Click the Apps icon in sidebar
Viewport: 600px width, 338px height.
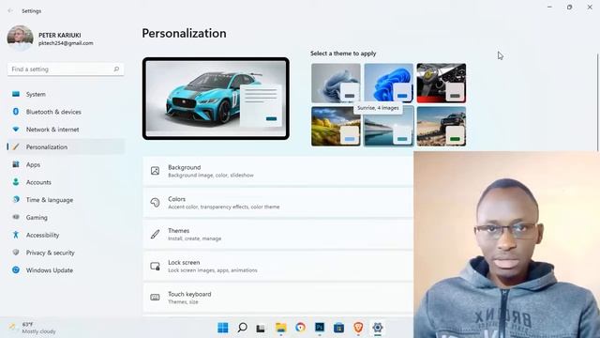point(16,164)
